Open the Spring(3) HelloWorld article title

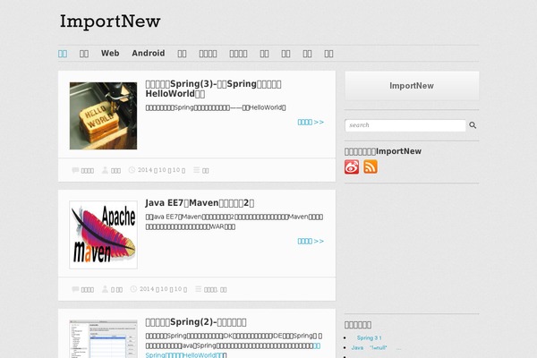pyautogui.click(x=213, y=89)
